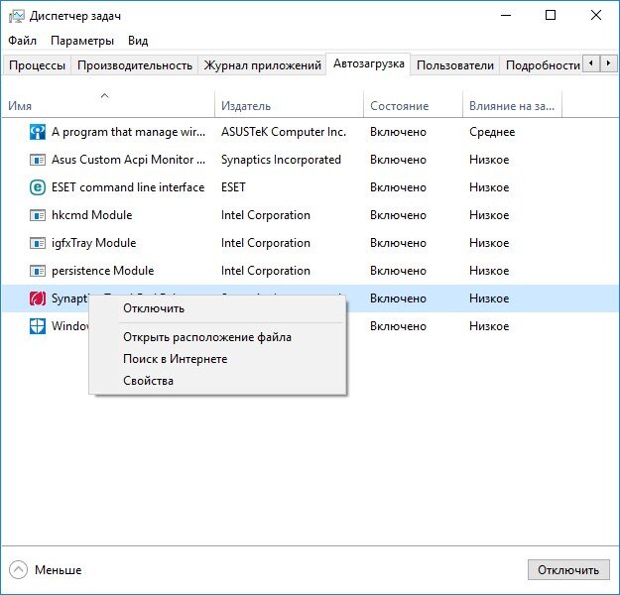The width and height of the screenshot is (620, 595).
Task: Click the 'Среднее' impact value
Action: 492,132
